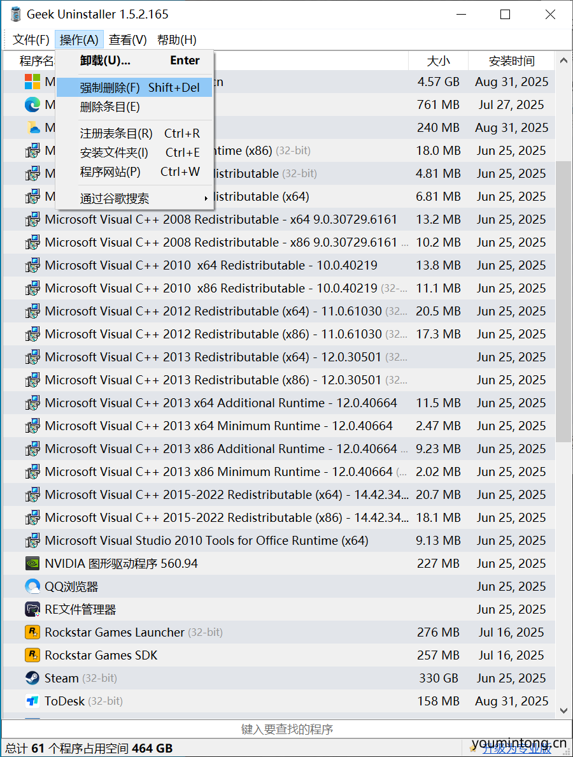This screenshot has height=757, width=573.
Task: Sort the list by the 安装时间 column header
Action: tap(511, 61)
